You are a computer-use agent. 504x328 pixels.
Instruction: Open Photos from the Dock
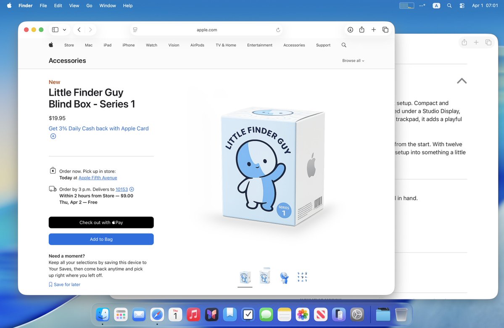(x=302, y=314)
